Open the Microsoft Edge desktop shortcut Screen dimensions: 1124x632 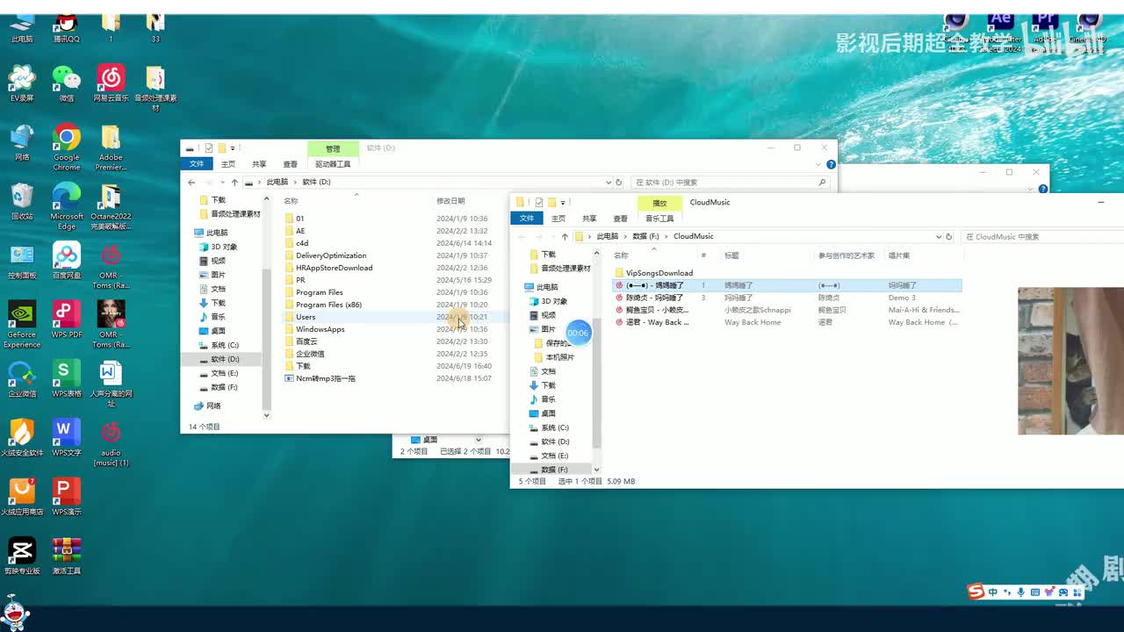click(x=67, y=206)
